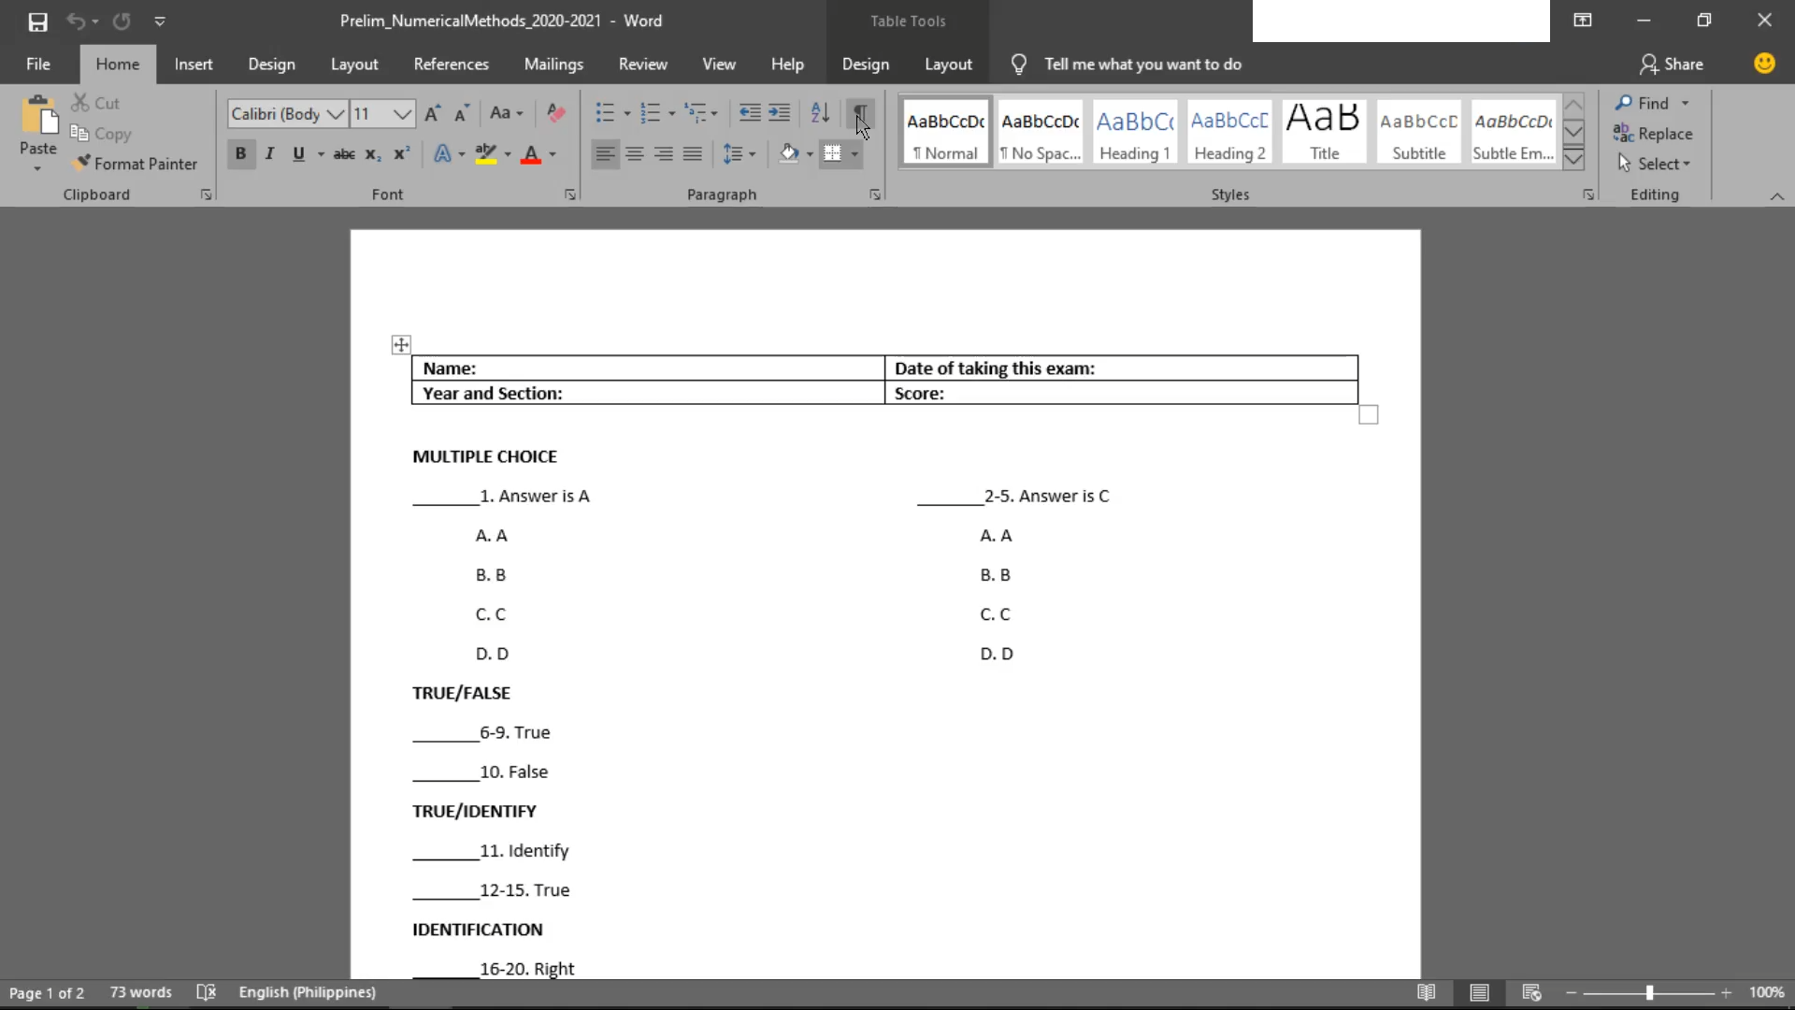Image resolution: width=1795 pixels, height=1010 pixels.
Task: Adjust the zoom slider handle
Action: [1649, 992]
